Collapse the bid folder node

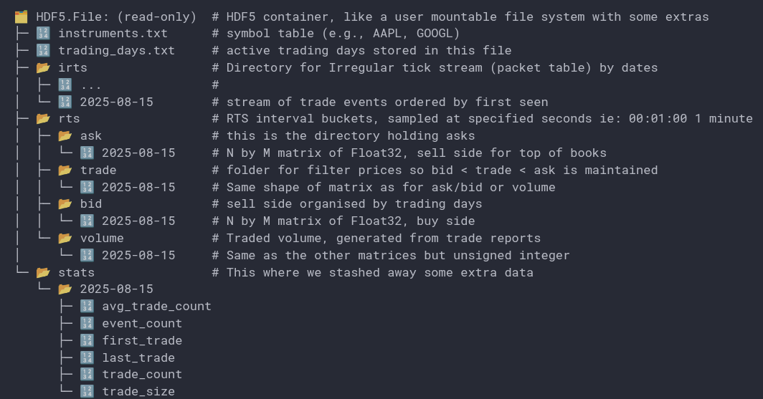[65, 204]
